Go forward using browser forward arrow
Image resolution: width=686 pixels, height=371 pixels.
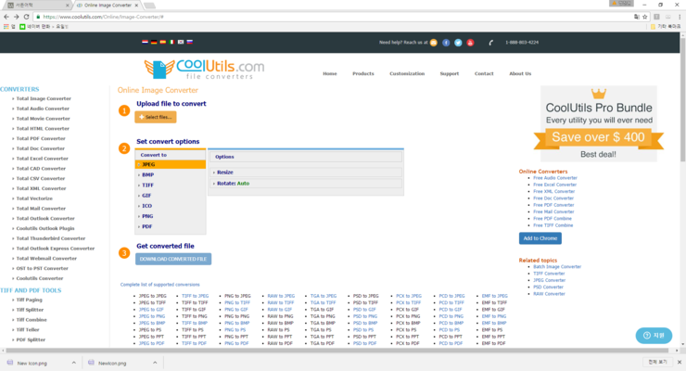[16, 17]
